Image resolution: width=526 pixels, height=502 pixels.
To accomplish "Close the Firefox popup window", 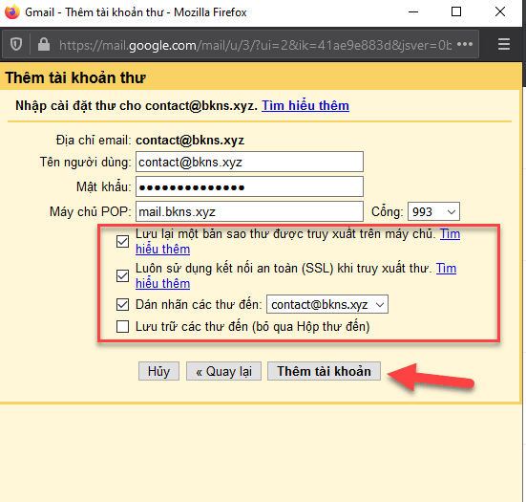I will 500,11.
